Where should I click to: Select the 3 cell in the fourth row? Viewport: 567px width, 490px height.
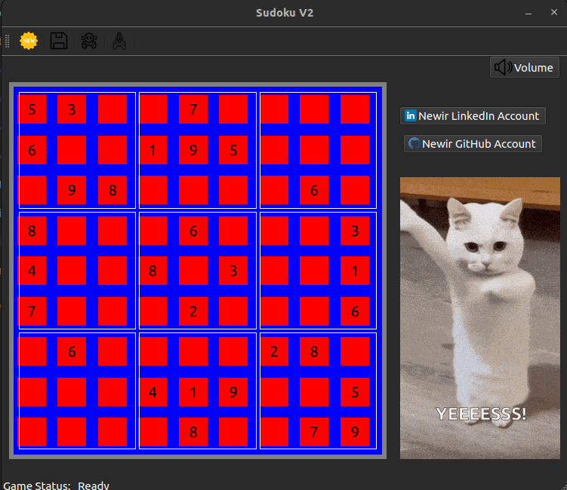click(x=355, y=231)
